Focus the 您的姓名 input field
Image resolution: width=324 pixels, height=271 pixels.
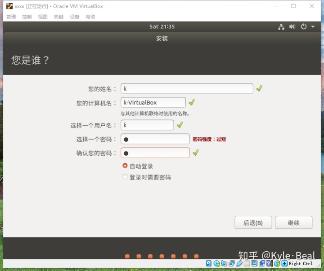(x=187, y=88)
